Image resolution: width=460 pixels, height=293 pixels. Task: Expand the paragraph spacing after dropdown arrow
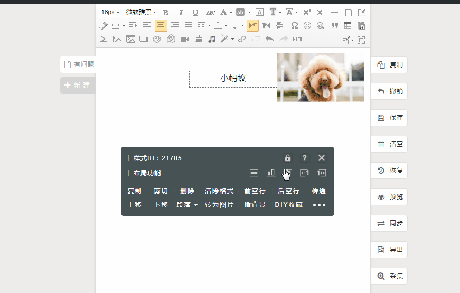[242, 26]
